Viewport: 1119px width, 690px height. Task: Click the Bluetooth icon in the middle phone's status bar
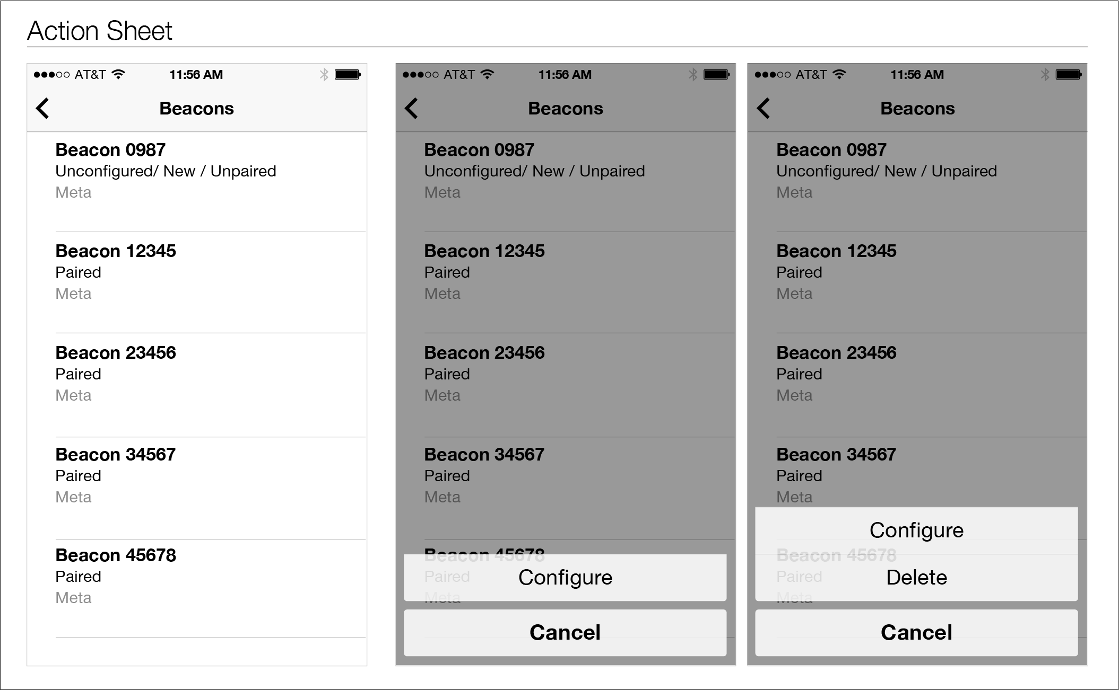(x=693, y=75)
